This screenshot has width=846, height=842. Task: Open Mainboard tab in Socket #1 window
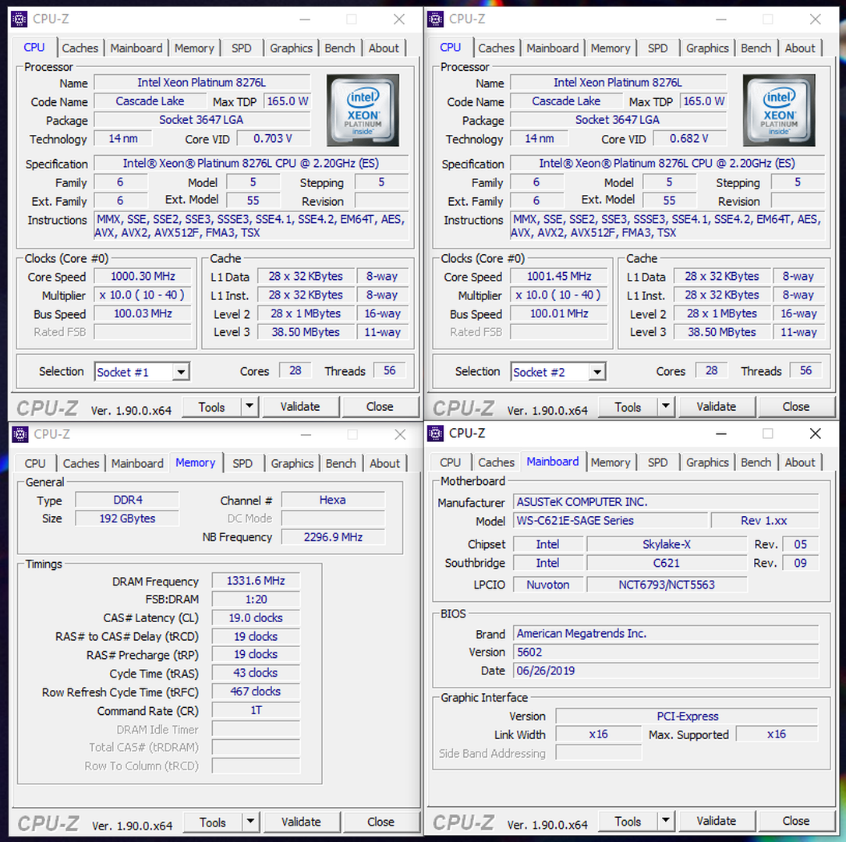coord(136,48)
